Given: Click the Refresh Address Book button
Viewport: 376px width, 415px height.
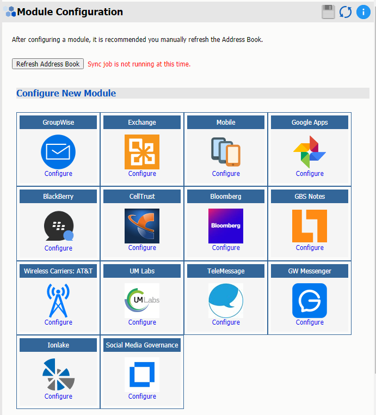Looking at the screenshot, I should [x=48, y=64].
